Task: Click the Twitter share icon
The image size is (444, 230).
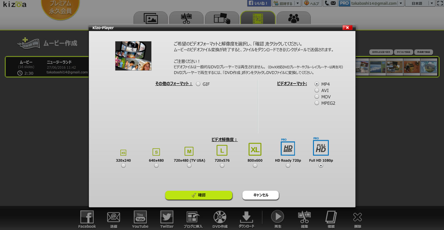Action: [x=167, y=217]
